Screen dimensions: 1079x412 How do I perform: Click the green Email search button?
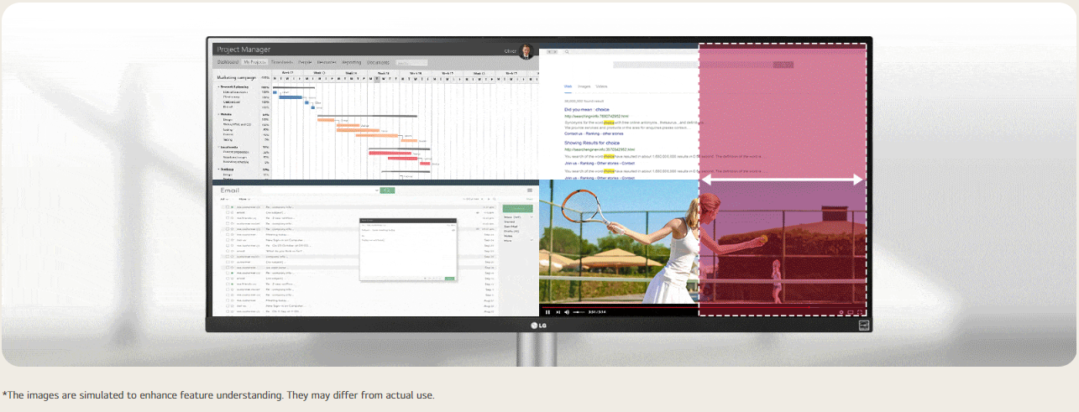coord(387,191)
